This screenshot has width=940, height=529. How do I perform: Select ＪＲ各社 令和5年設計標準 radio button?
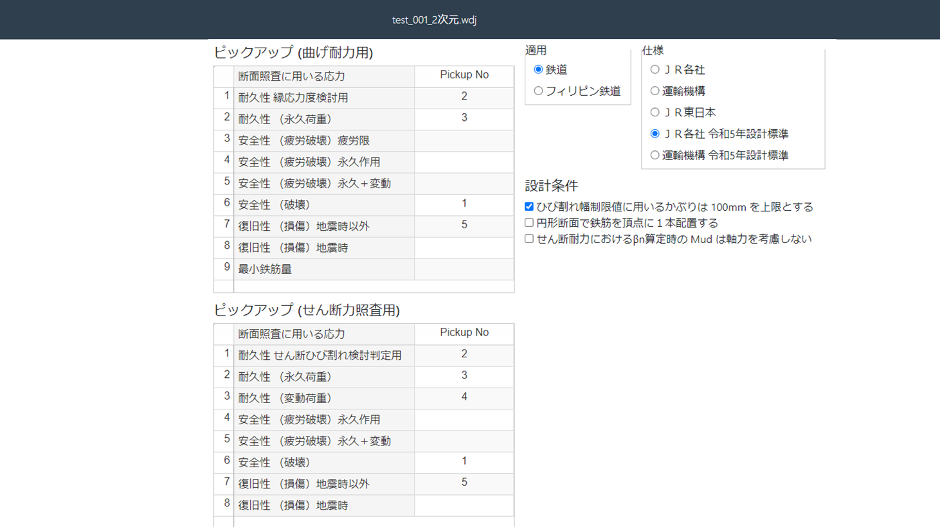pos(655,134)
